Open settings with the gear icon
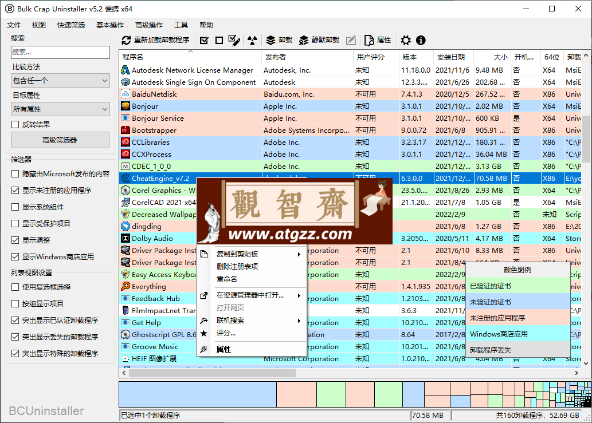 tap(406, 40)
